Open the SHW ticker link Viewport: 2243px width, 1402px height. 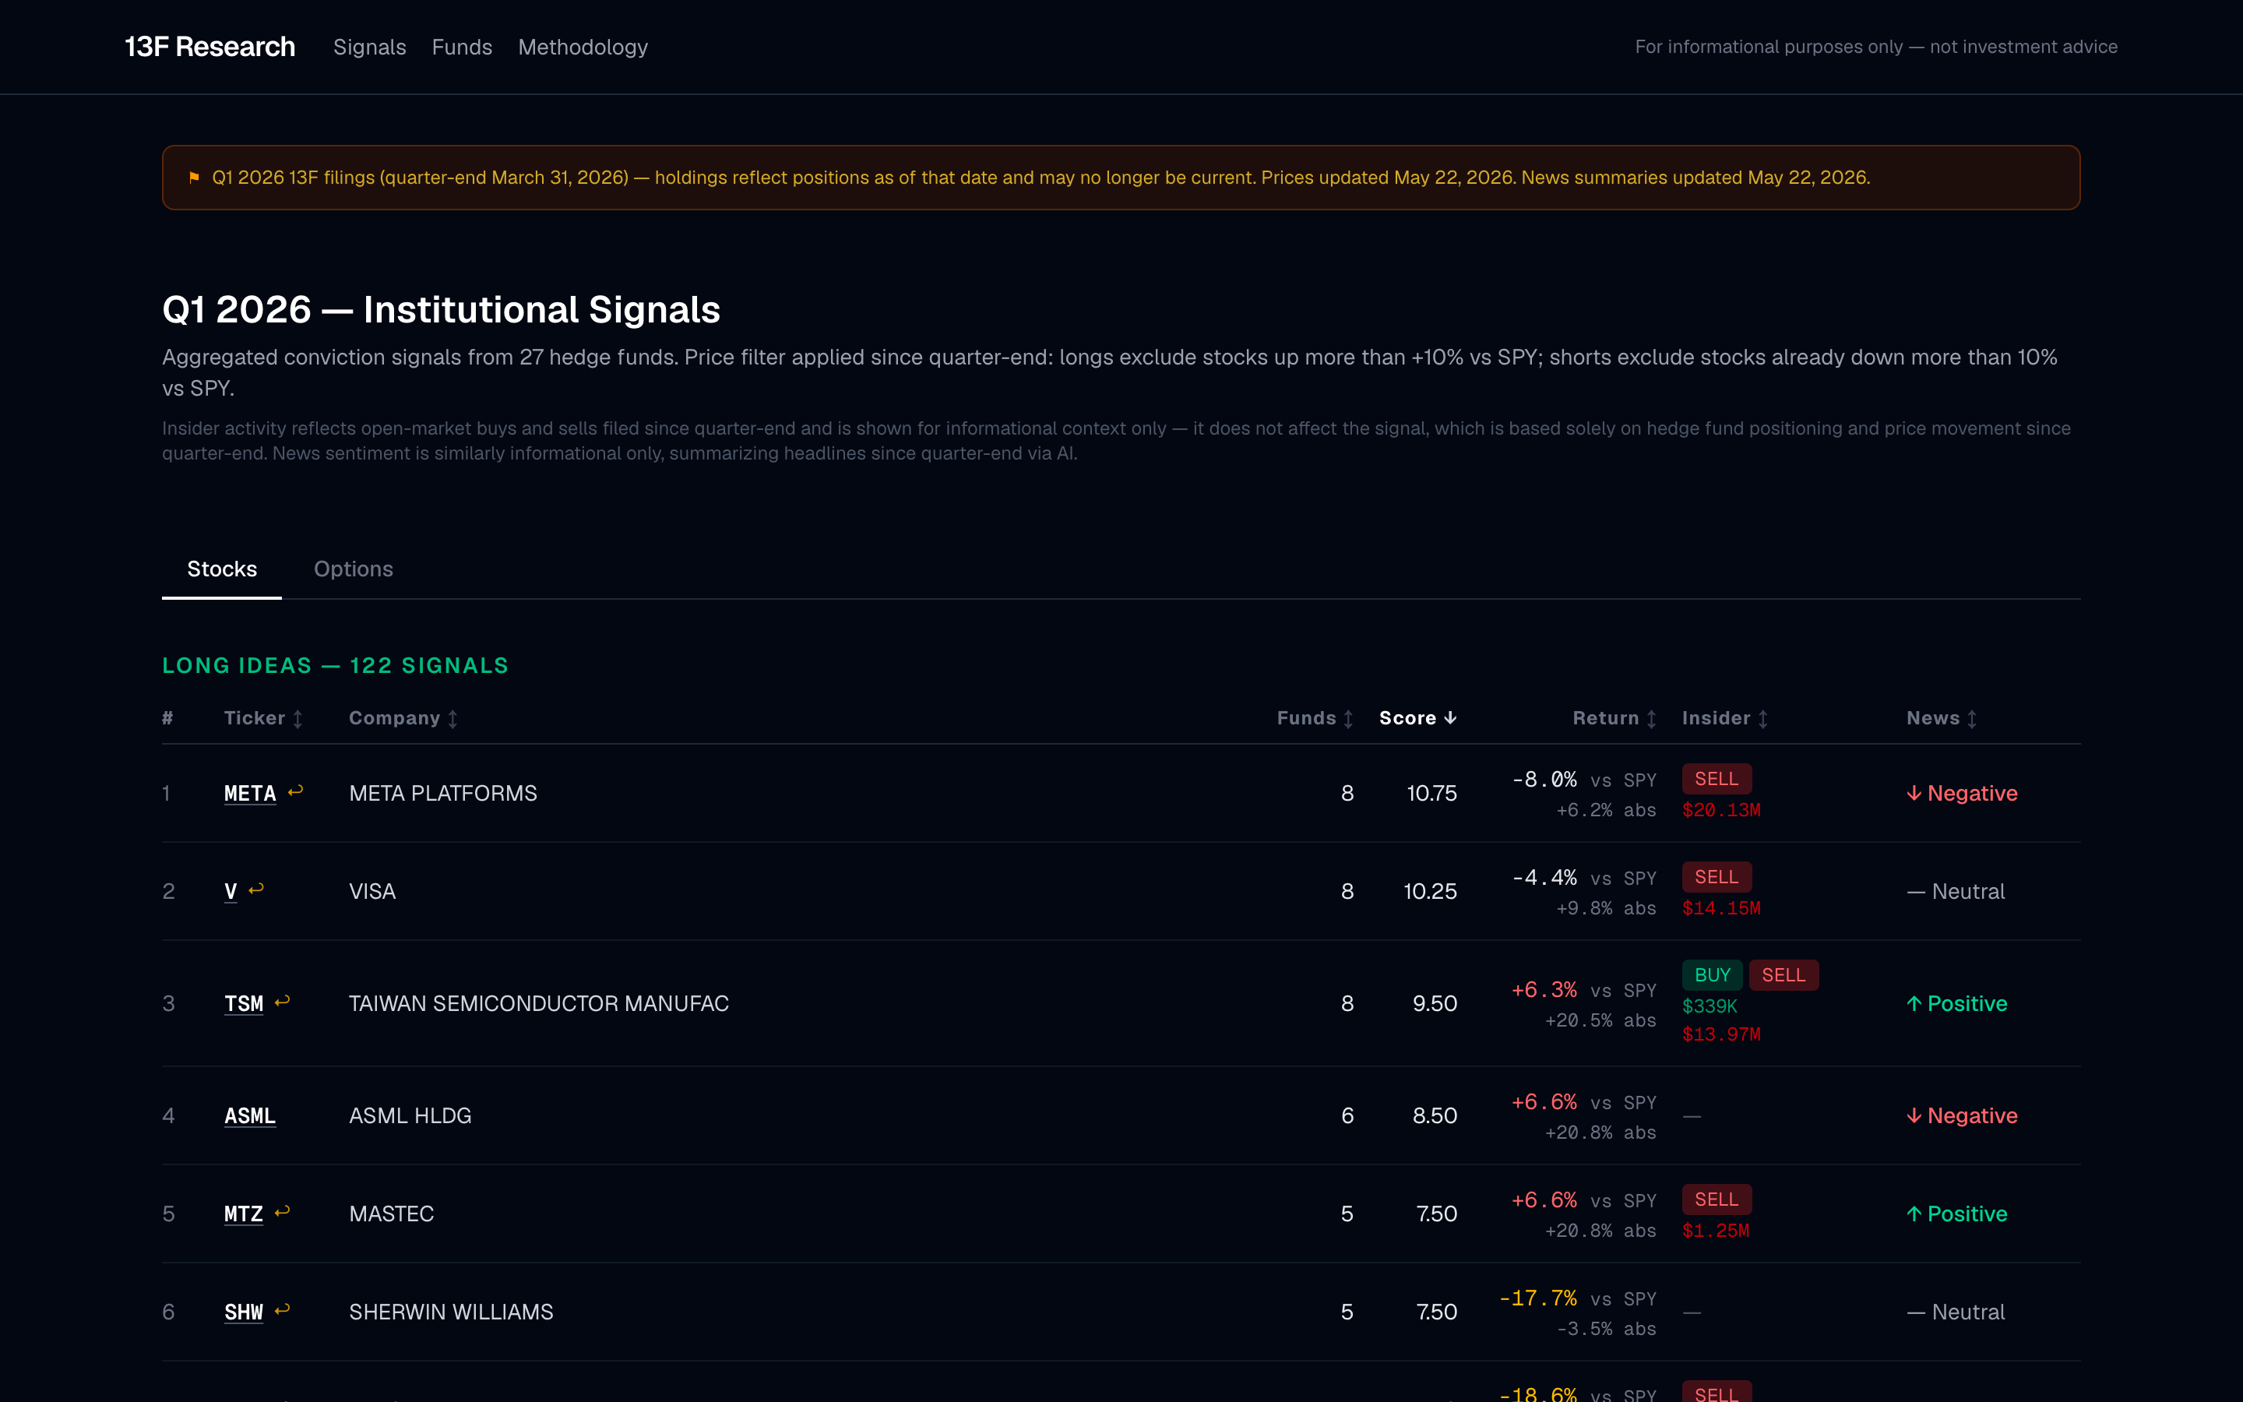(244, 1313)
